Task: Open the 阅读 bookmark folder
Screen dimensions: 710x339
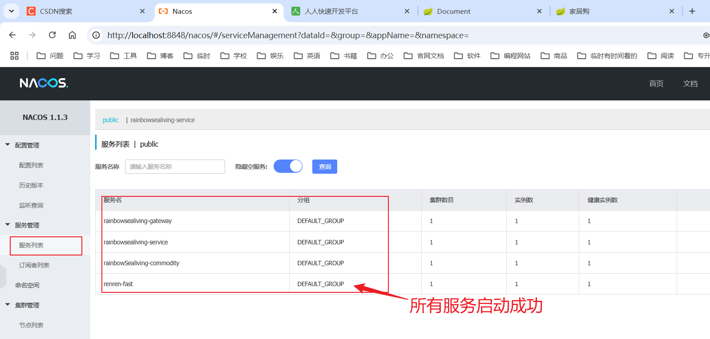Action: coord(661,56)
